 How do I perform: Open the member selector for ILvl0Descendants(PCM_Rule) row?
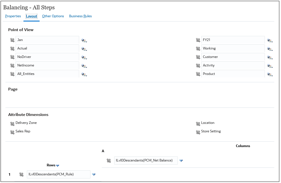[21, 175]
